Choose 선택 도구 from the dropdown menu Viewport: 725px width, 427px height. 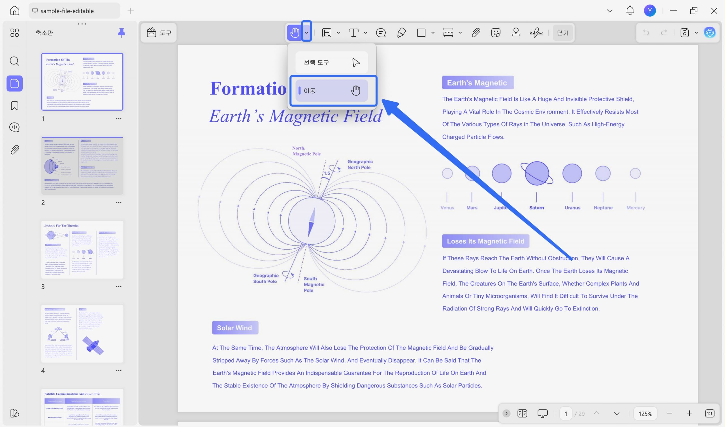[332, 63]
